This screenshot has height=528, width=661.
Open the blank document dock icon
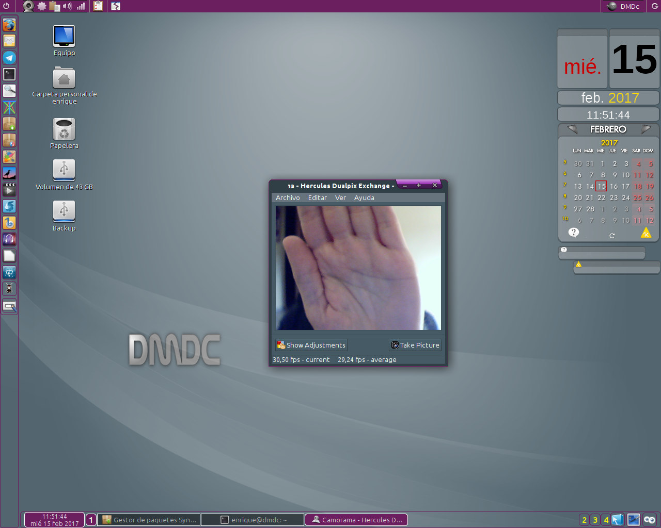(x=9, y=255)
